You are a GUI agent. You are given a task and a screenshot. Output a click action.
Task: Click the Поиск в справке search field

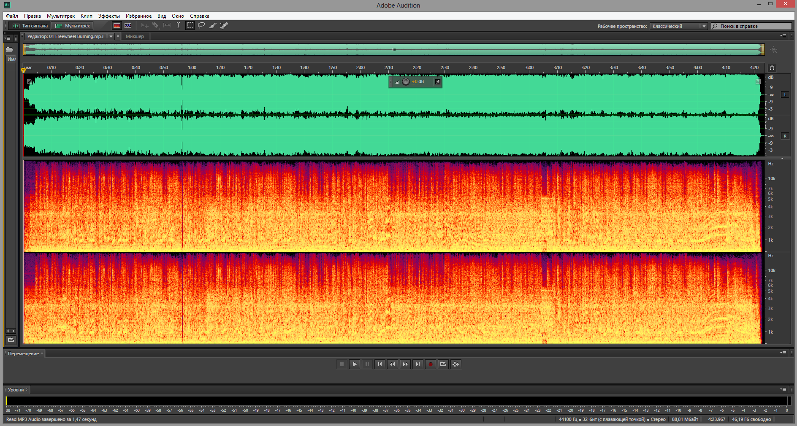pyautogui.click(x=751, y=26)
